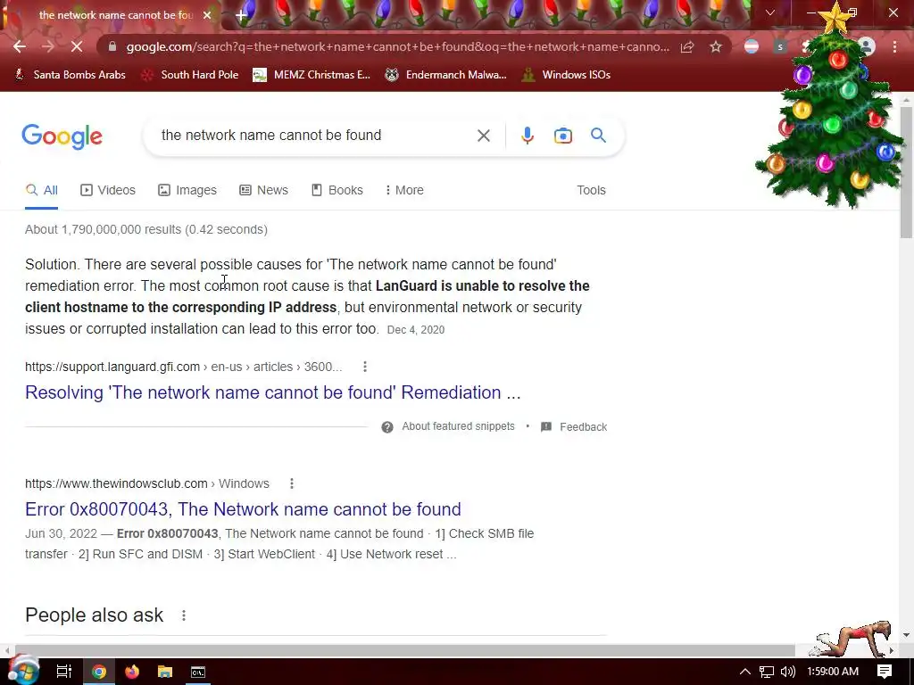This screenshot has width=914, height=685.
Task: Go back to previous page
Action: click(x=20, y=46)
